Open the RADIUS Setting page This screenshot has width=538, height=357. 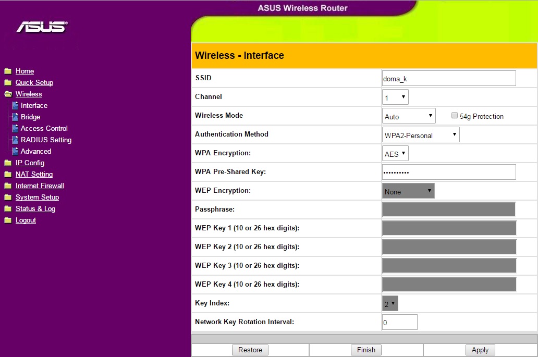point(46,140)
